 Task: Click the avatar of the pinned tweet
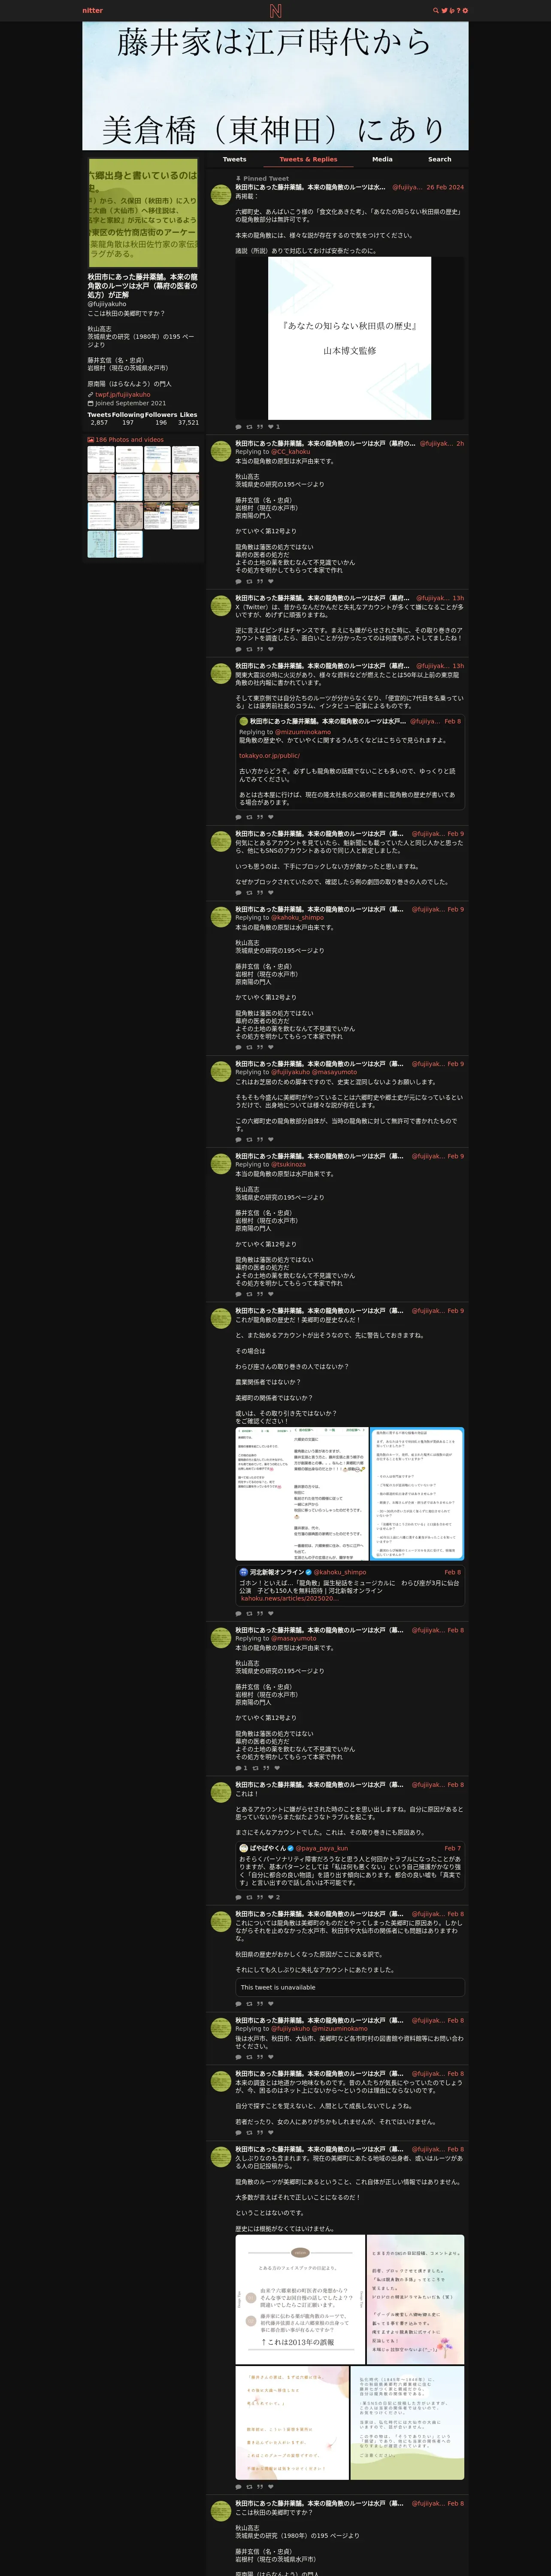(x=221, y=194)
